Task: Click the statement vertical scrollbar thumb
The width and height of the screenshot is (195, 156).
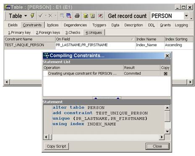Action: pyautogui.click(x=167, y=116)
